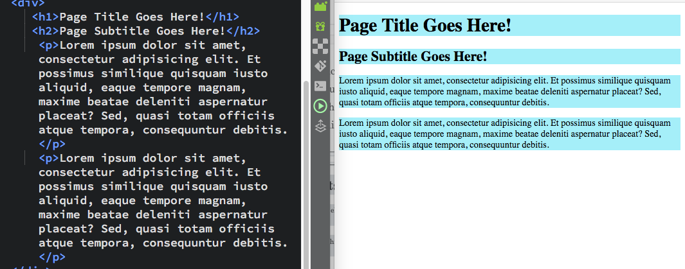Click the green gift box icon

point(321,26)
